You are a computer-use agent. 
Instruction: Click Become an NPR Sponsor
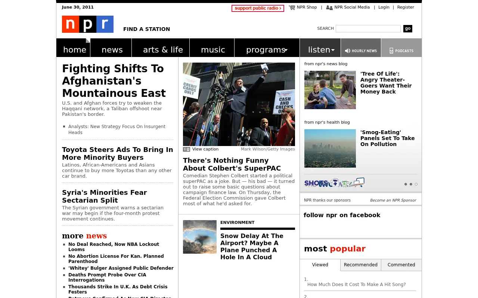click(393, 200)
